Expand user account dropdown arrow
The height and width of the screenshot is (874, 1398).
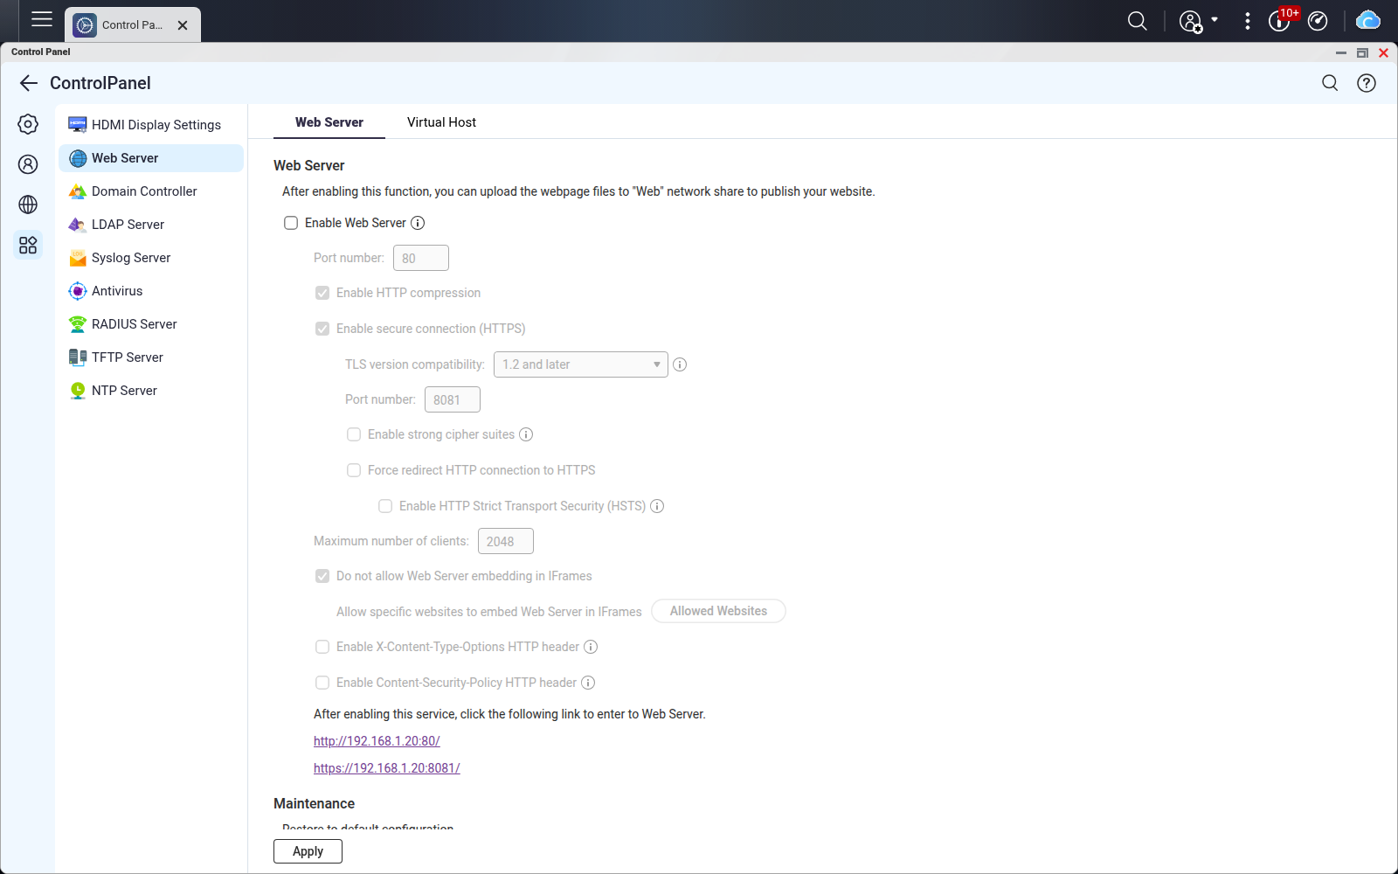pos(1215,19)
